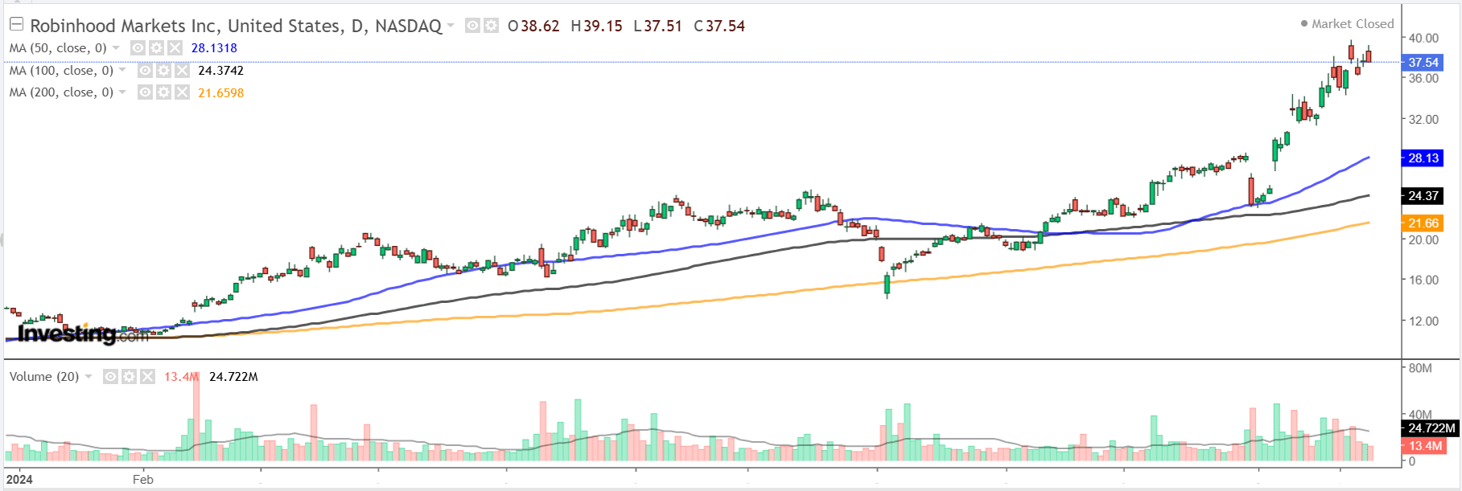The height and width of the screenshot is (491, 1462).
Task: Select the MA (100, close, 0) legend label
Action: pyautogui.click(x=61, y=71)
